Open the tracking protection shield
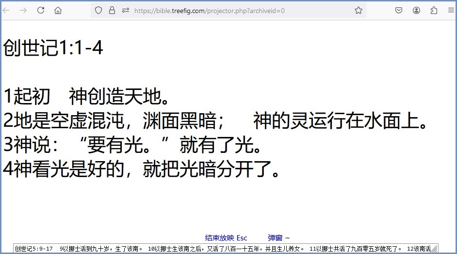457x254 pixels. coord(98,10)
